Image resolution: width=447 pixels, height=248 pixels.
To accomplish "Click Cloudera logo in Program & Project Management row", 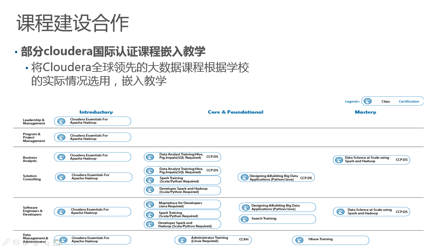I will (61, 137).
